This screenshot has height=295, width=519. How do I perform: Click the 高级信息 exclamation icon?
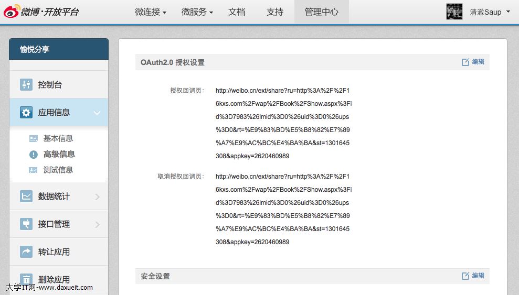[34, 154]
